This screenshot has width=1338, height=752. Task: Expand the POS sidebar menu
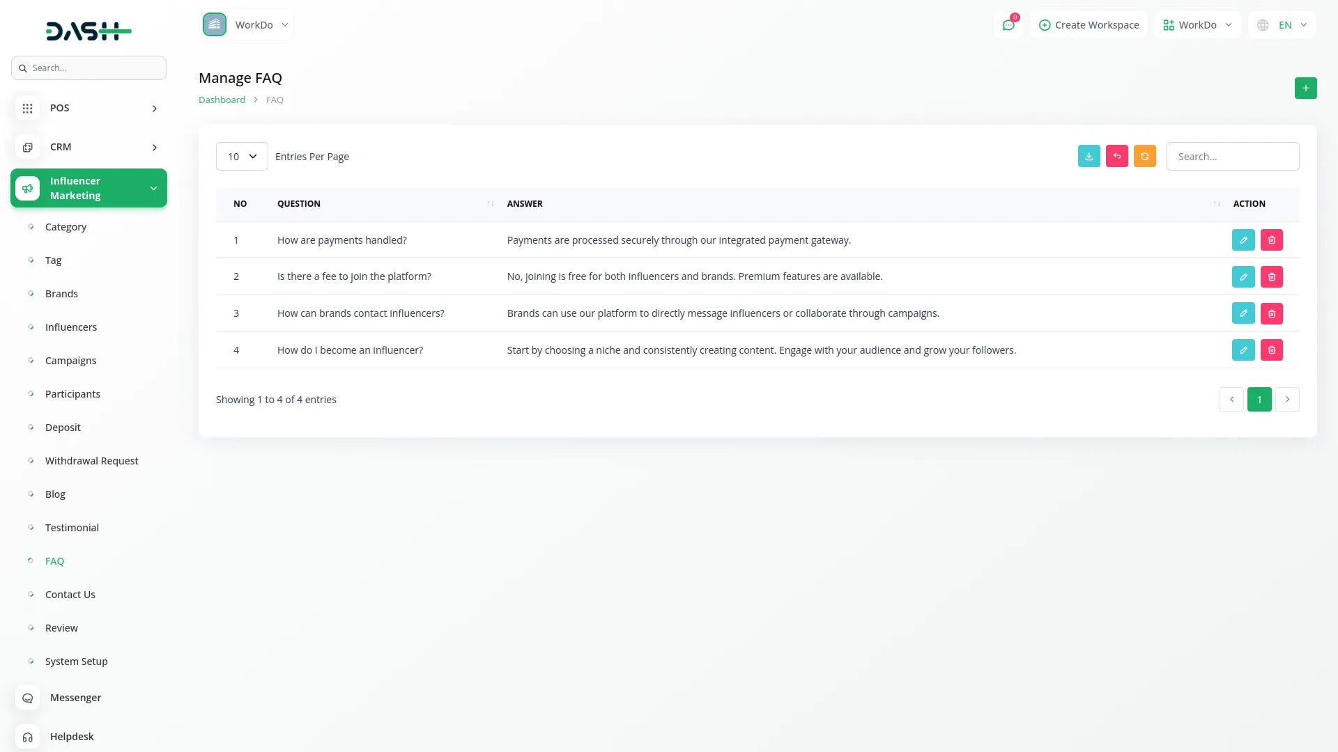89,108
